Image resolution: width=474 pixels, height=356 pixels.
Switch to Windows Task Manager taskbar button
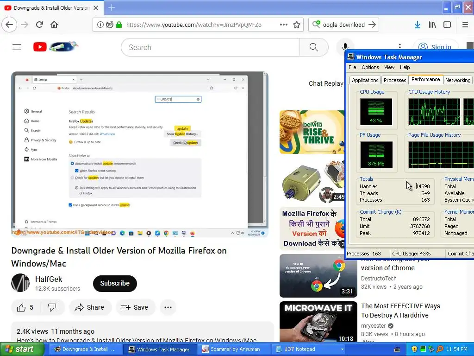tap(160, 350)
